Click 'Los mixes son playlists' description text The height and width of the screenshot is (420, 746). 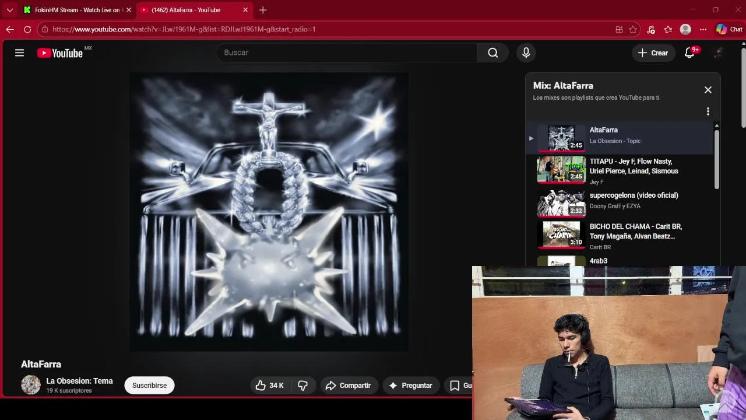[596, 98]
